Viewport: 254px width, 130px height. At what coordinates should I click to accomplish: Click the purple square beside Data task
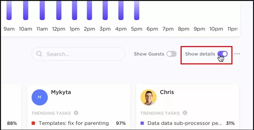142,123
